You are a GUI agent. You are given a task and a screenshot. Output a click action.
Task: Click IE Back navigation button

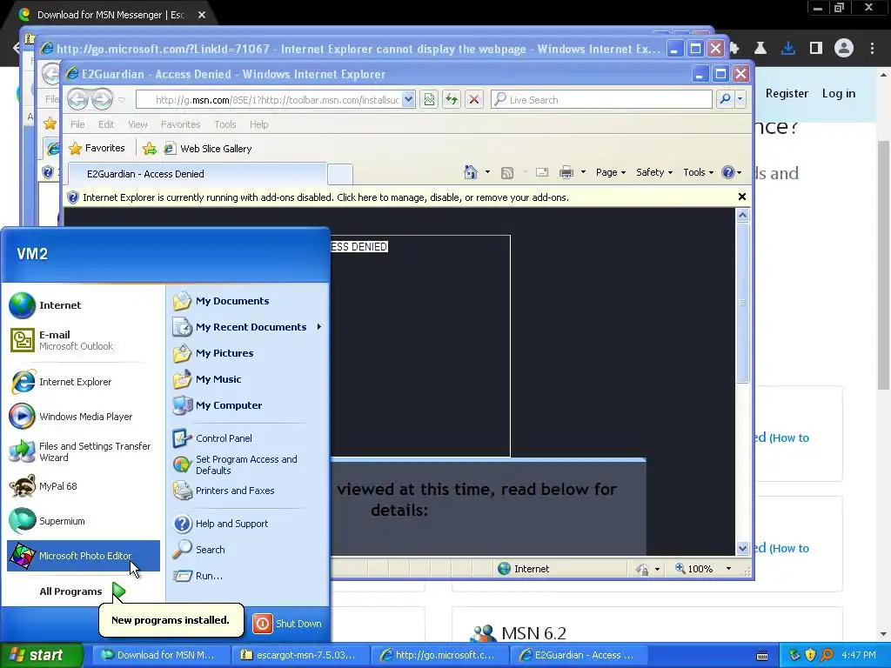pyautogui.click(x=78, y=100)
